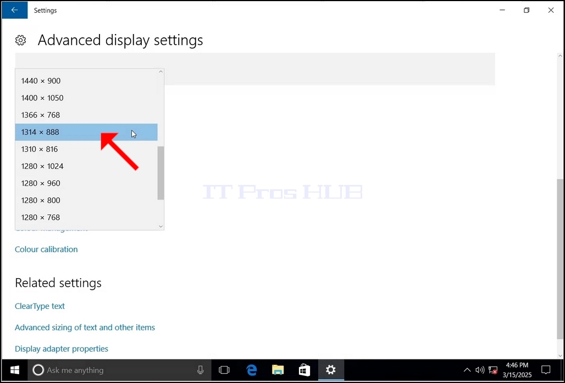Open the network status tray icon
Viewport: 565px width, 383px height.
click(493, 370)
